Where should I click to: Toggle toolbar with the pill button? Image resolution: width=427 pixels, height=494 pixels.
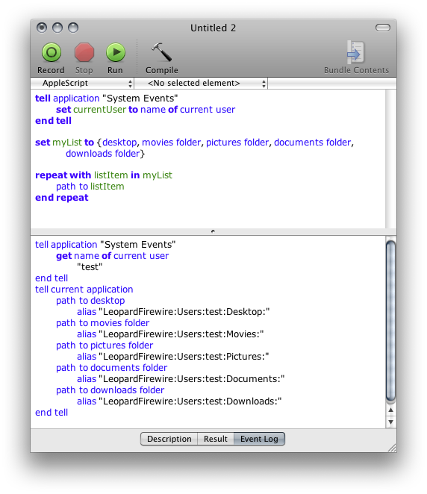(x=383, y=28)
